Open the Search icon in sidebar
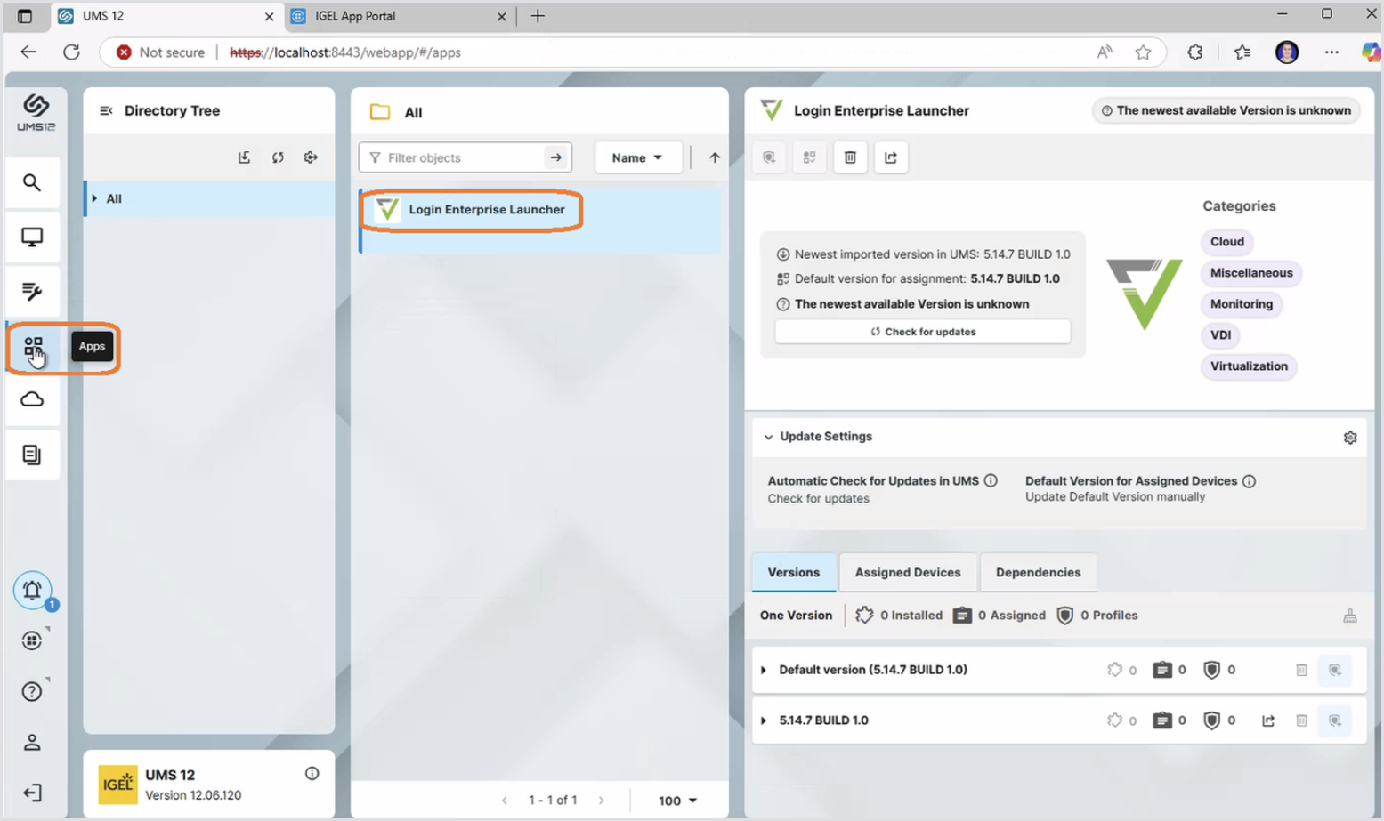Image resolution: width=1384 pixels, height=821 pixels. pyautogui.click(x=32, y=183)
